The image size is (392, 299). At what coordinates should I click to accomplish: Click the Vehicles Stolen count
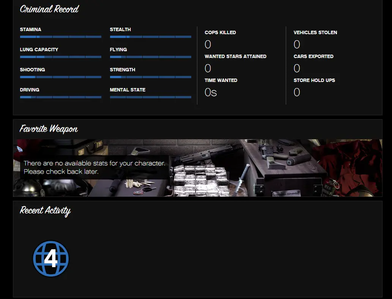297,45
